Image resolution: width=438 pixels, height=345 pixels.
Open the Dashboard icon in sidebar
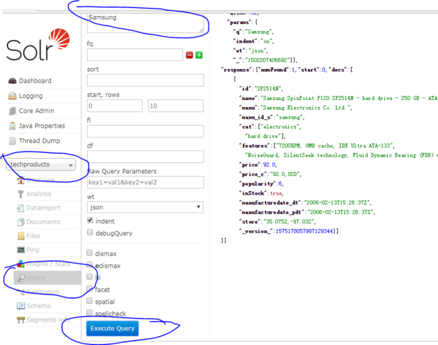point(12,81)
